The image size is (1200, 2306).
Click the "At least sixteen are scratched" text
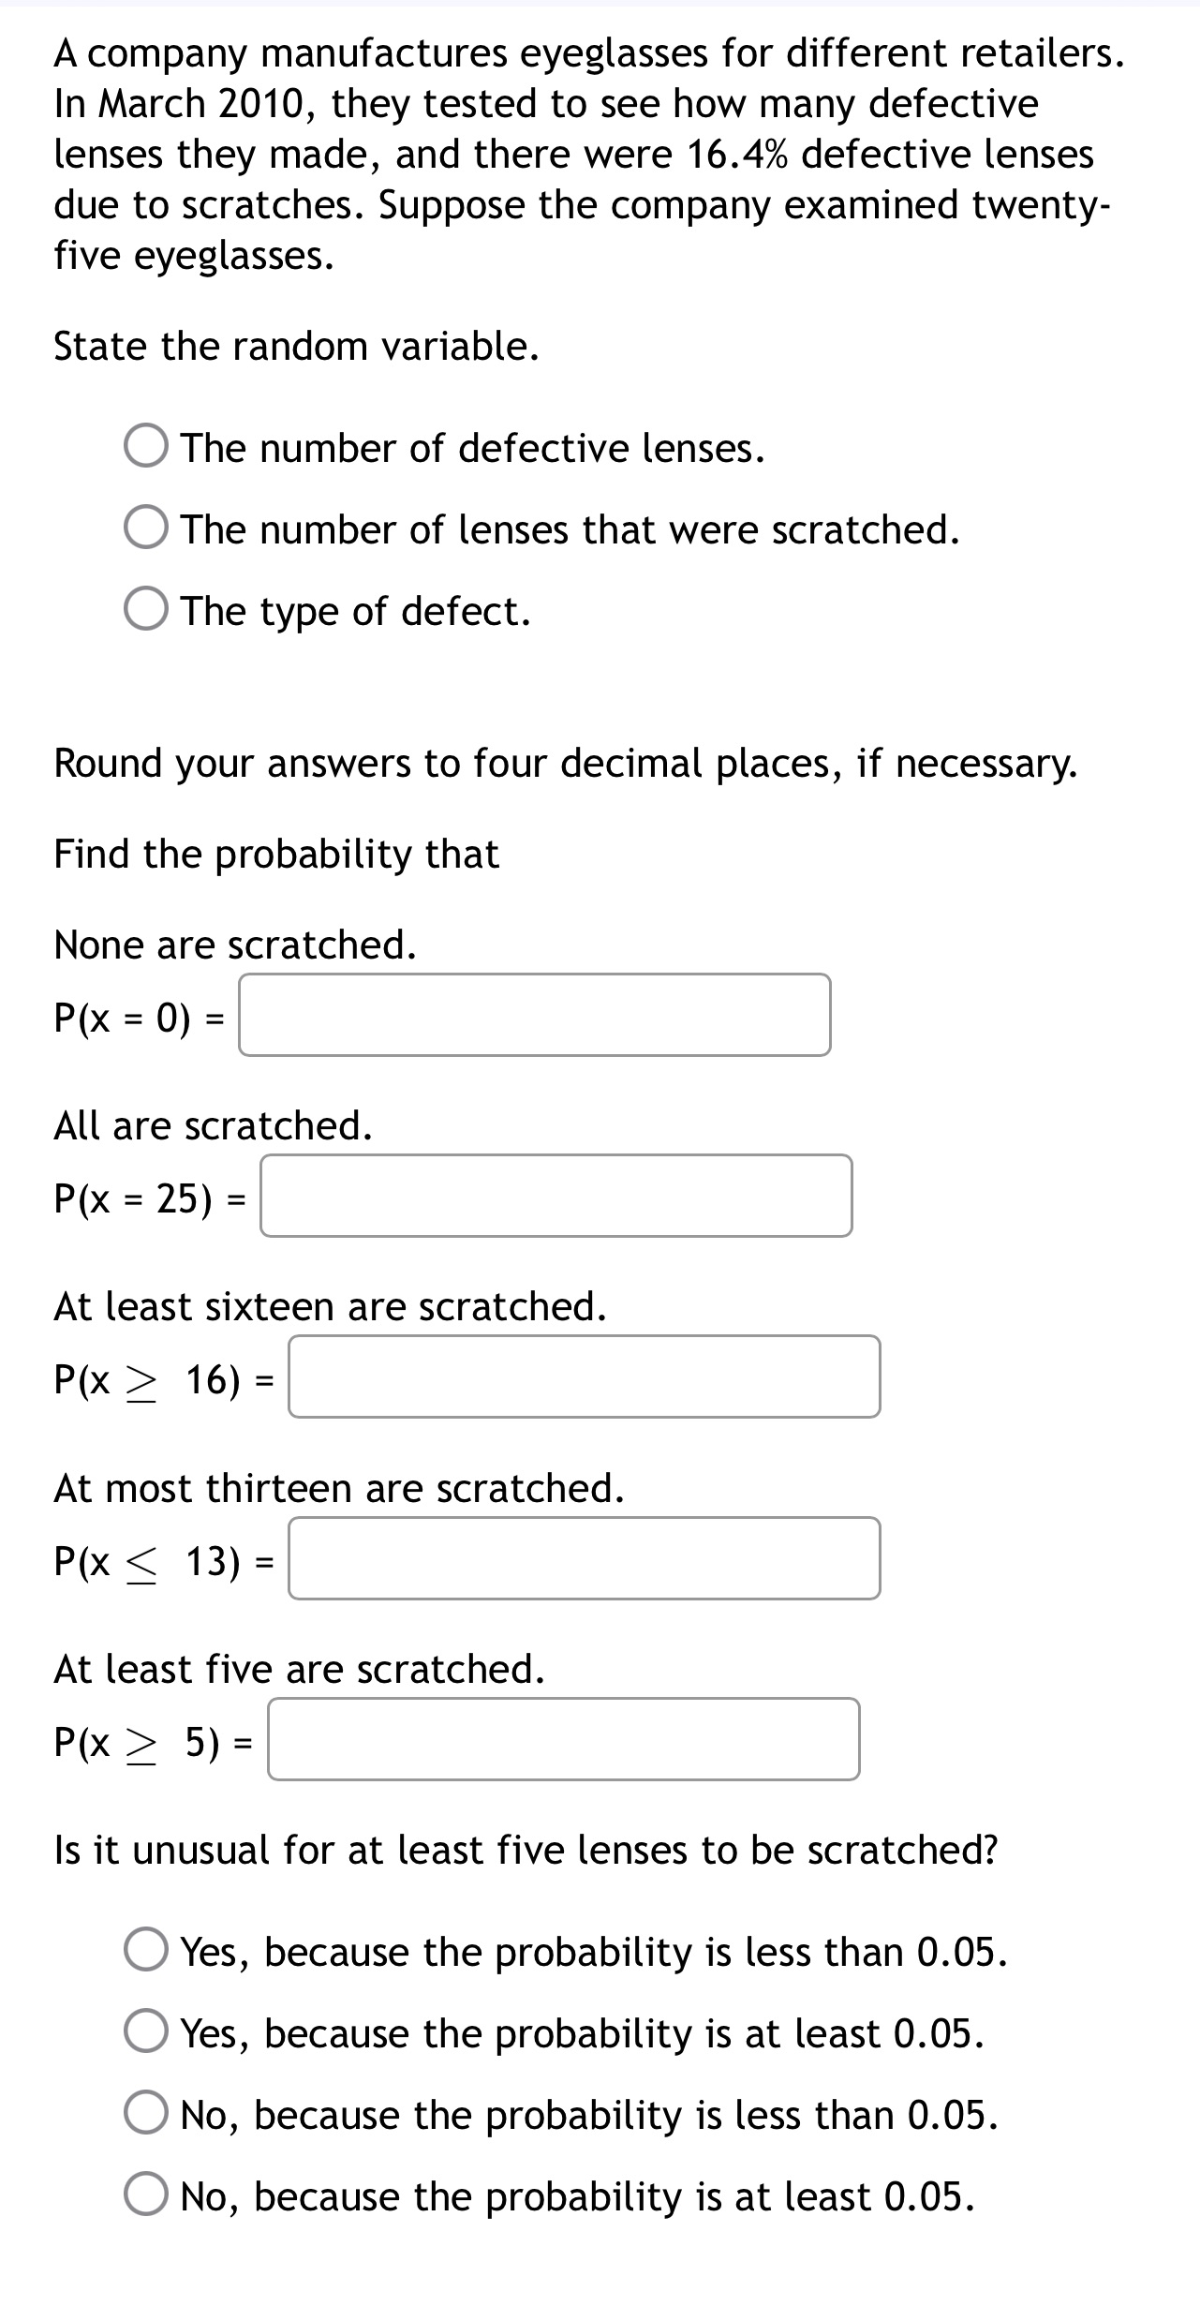pyautogui.click(x=330, y=1306)
